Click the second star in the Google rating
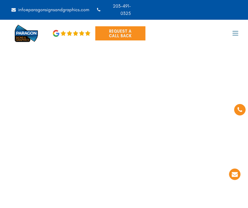Viewport: 248px width, 208px height. click(69, 33)
